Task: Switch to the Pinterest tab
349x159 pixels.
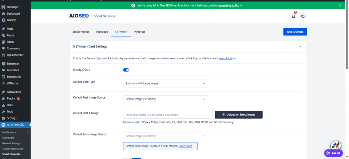Action: tap(139, 32)
